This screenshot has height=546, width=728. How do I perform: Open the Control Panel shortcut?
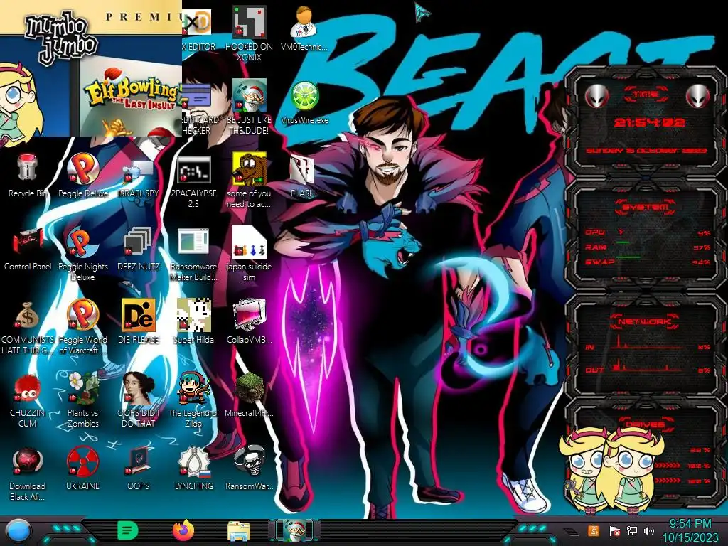[28, 250]
